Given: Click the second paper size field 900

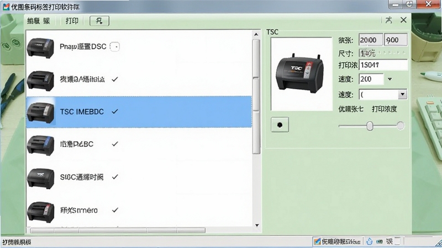Looking at the screenshot, I should click(x=396, y=40).
